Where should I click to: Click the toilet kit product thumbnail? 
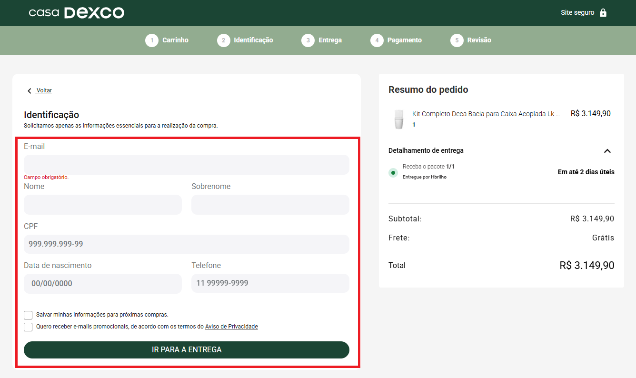click(x=399, y=119)
